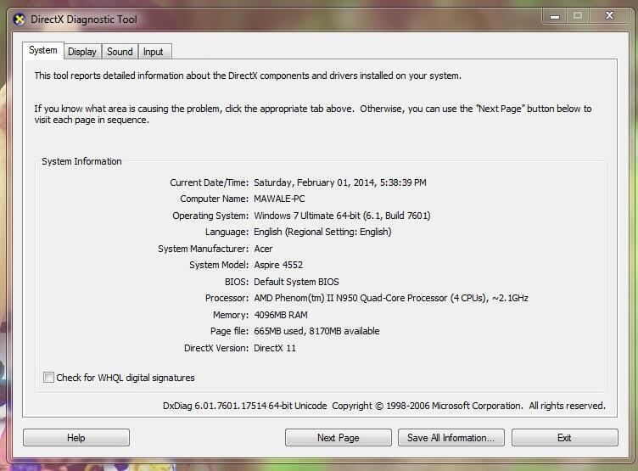The width and height of the screenshot is (638, 471).
Task: Click the Current Date/Time label
Action: point(210,182)
